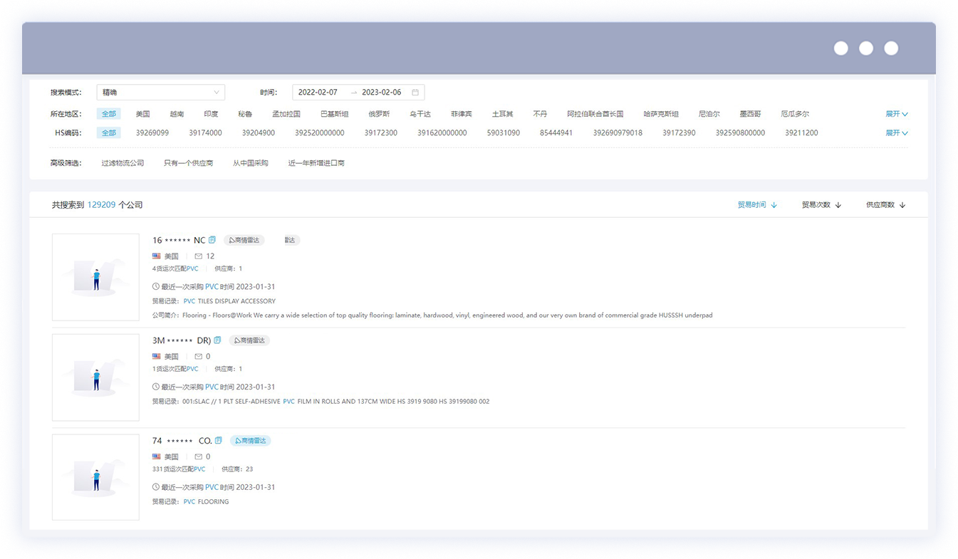Expand the HS编码 list with 展开
This screenshot has height=559, width=958.
(897, 132)
